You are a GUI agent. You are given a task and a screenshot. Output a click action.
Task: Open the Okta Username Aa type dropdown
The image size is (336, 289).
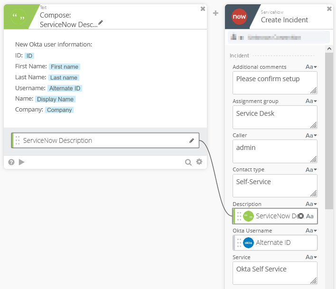(x=311, y=231)
